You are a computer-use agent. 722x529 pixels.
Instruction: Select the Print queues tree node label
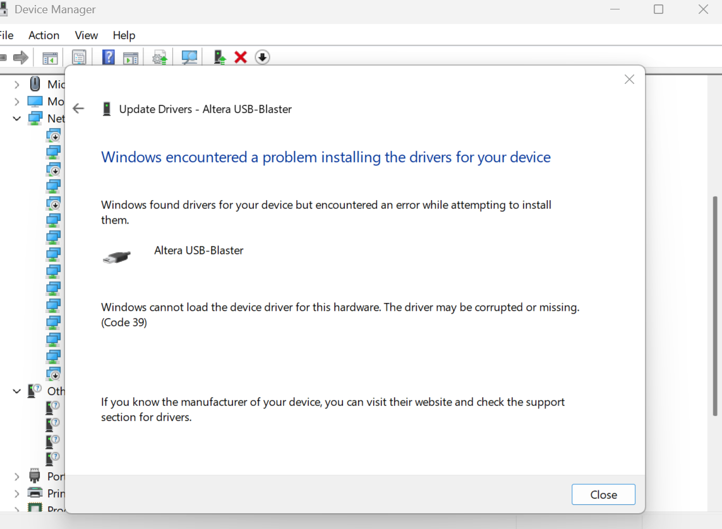coord(56,493)
